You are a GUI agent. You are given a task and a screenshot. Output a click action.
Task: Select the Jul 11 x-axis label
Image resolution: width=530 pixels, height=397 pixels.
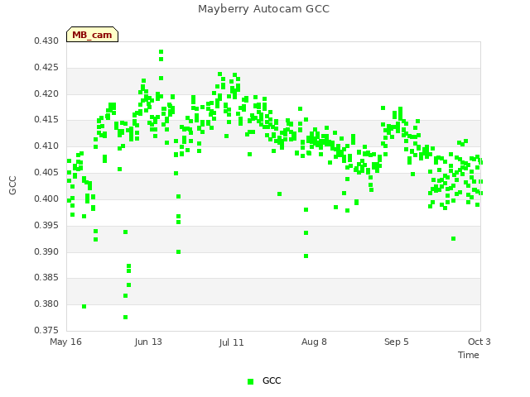point(231,342)
